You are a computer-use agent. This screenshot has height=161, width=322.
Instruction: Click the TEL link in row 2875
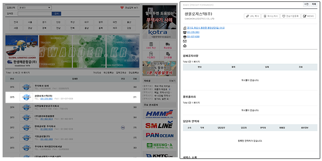46,99
